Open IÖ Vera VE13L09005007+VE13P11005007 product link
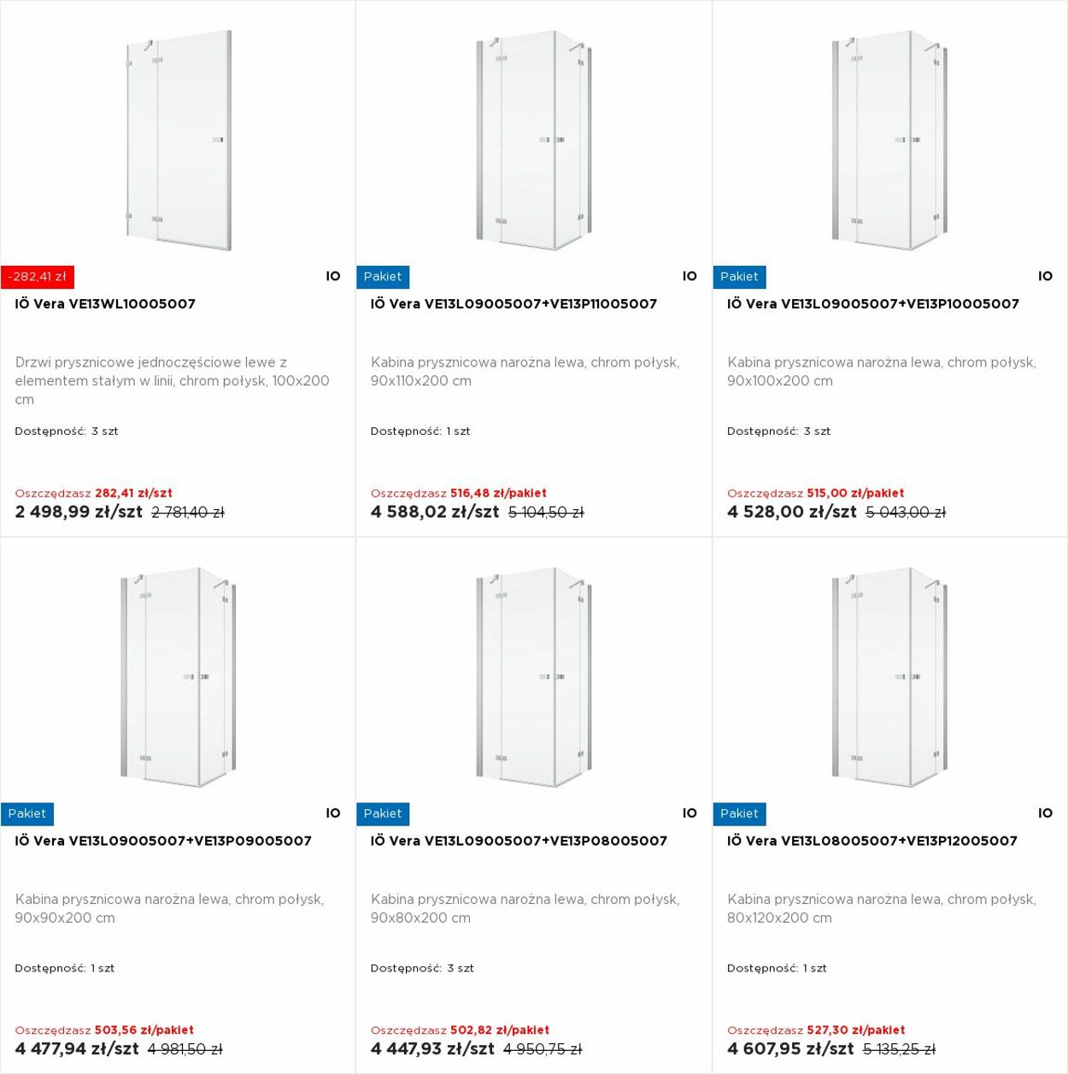The height and width of the screenshot is (1074, 1068). [x=513, y=304]
